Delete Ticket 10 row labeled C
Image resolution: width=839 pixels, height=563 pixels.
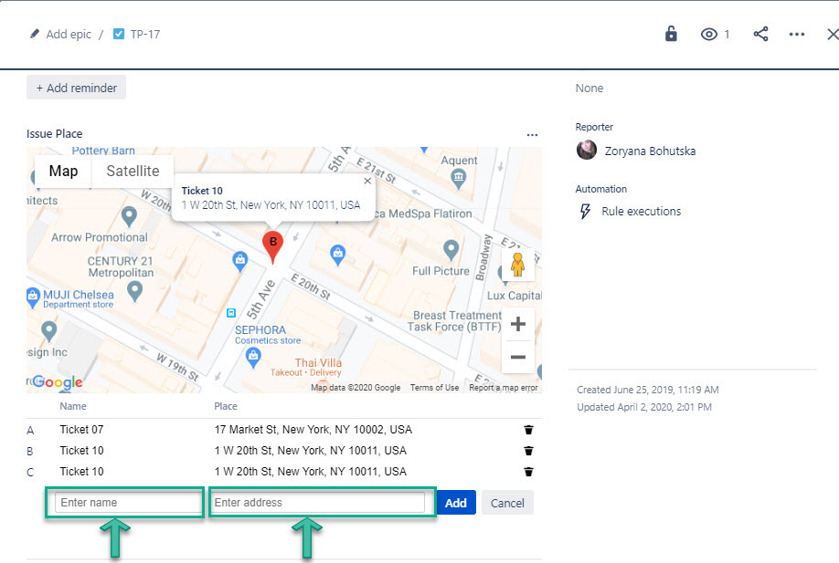point(528,472)
